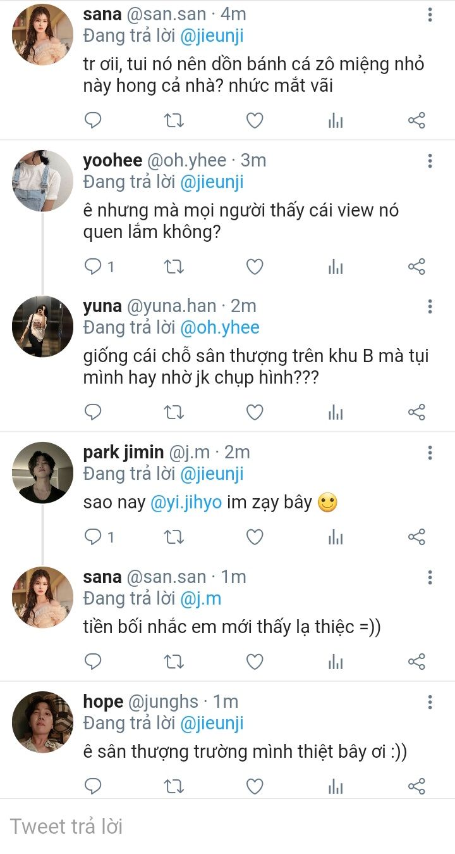Image resolution: width=455 pixels, height=854 pixels.
Task: Share hope's tweet about sân thượng trường
Action: (416, 787)
